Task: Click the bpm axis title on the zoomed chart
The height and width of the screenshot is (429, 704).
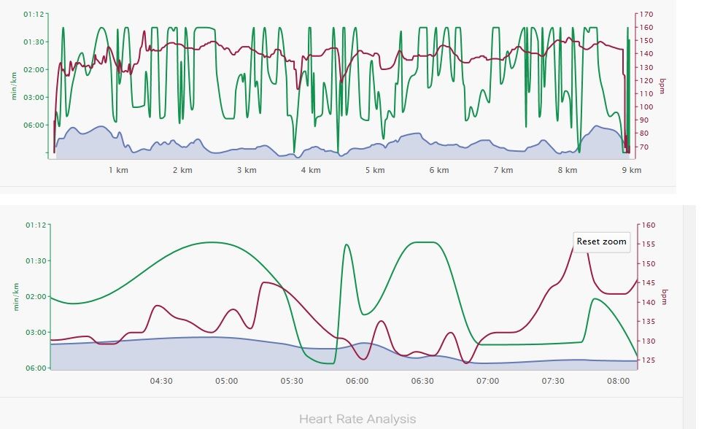Action: click(665, 296)
